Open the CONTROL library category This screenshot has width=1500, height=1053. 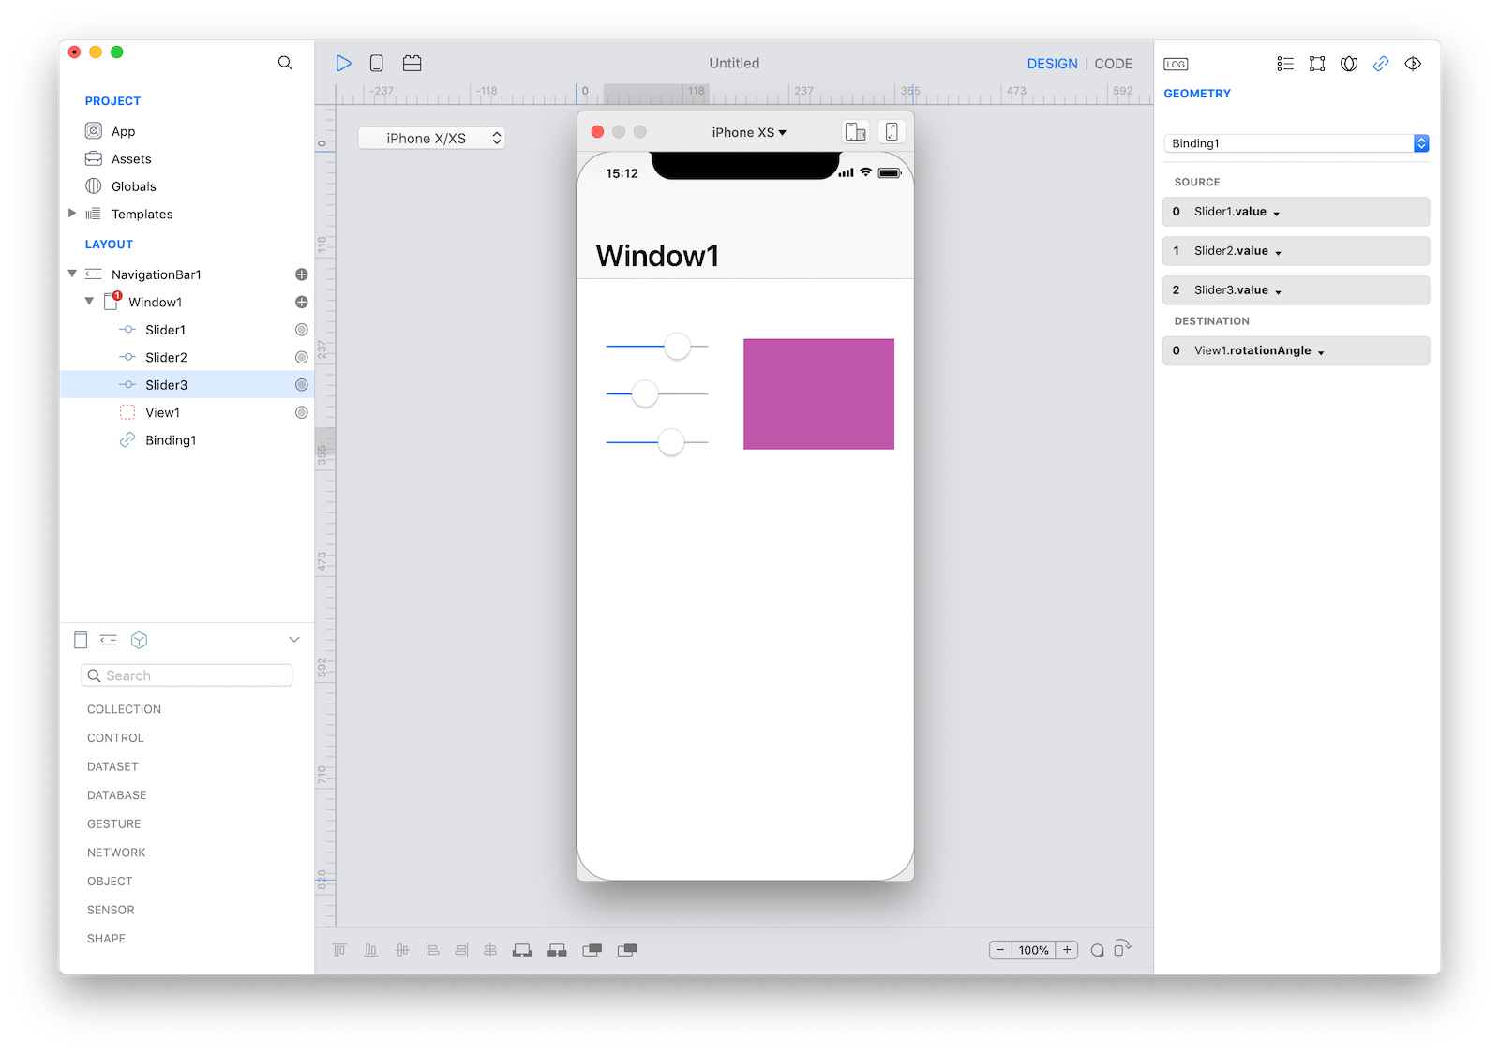point(115,738)
